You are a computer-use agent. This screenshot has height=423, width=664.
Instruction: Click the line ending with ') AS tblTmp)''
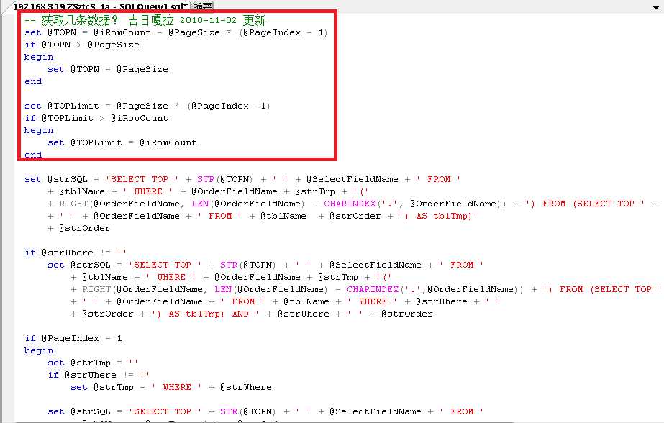[262, 216]
